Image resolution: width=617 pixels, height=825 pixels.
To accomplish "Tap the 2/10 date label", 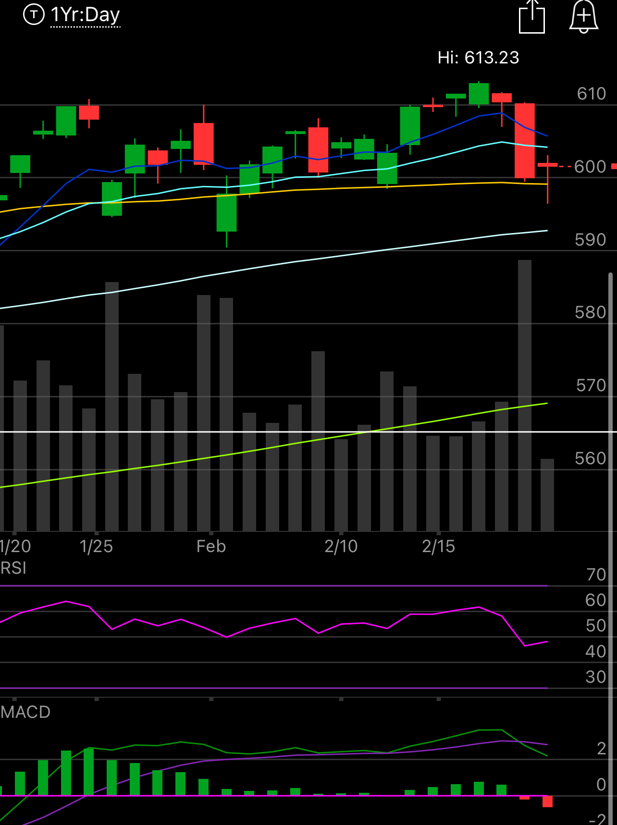I will (341, 546).
